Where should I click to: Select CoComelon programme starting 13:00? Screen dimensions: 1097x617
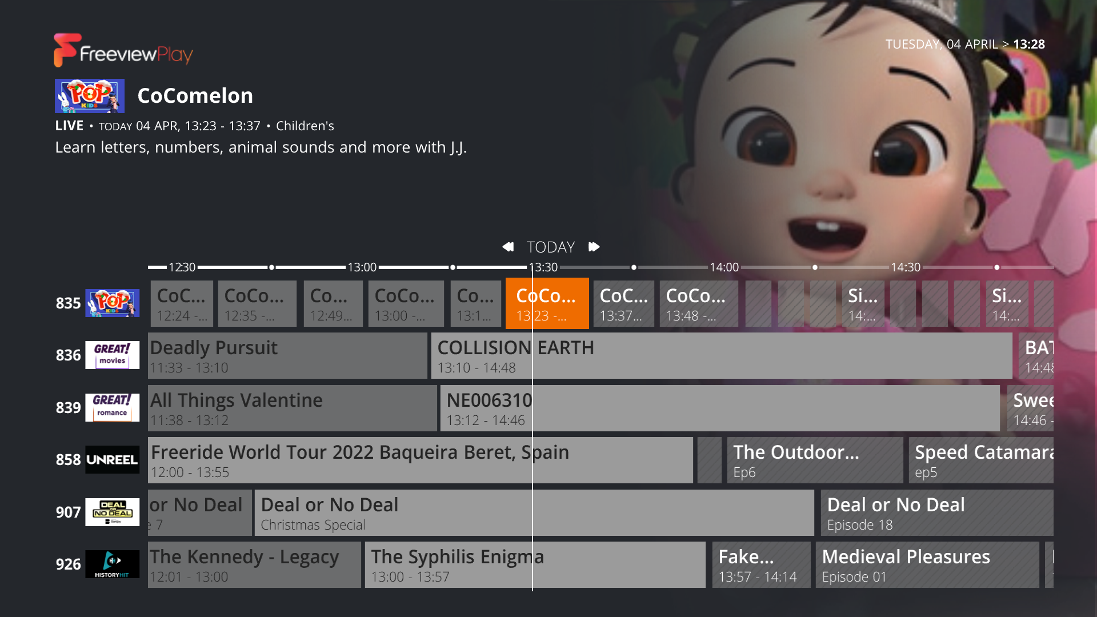click(406, 303)
